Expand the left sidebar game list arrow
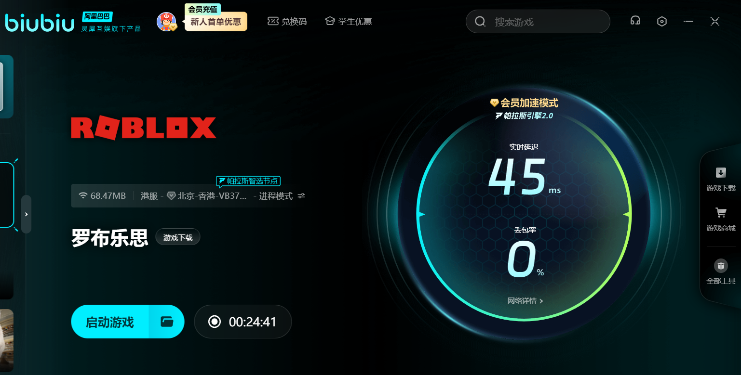The image size is (741, 375). tap(27, 214)
